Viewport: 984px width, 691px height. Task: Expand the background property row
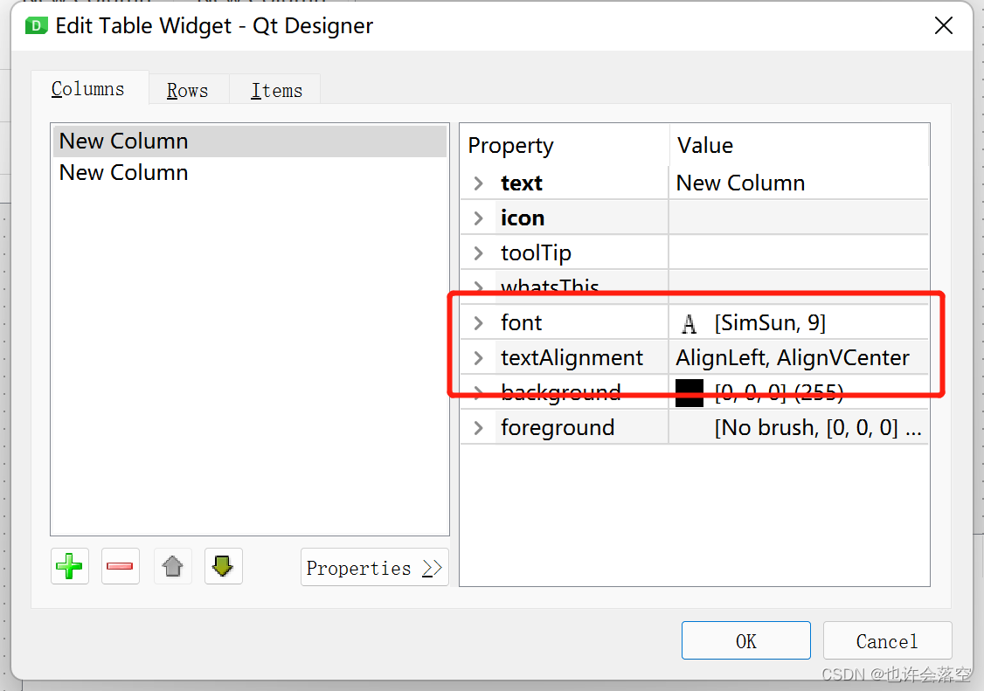478,391
